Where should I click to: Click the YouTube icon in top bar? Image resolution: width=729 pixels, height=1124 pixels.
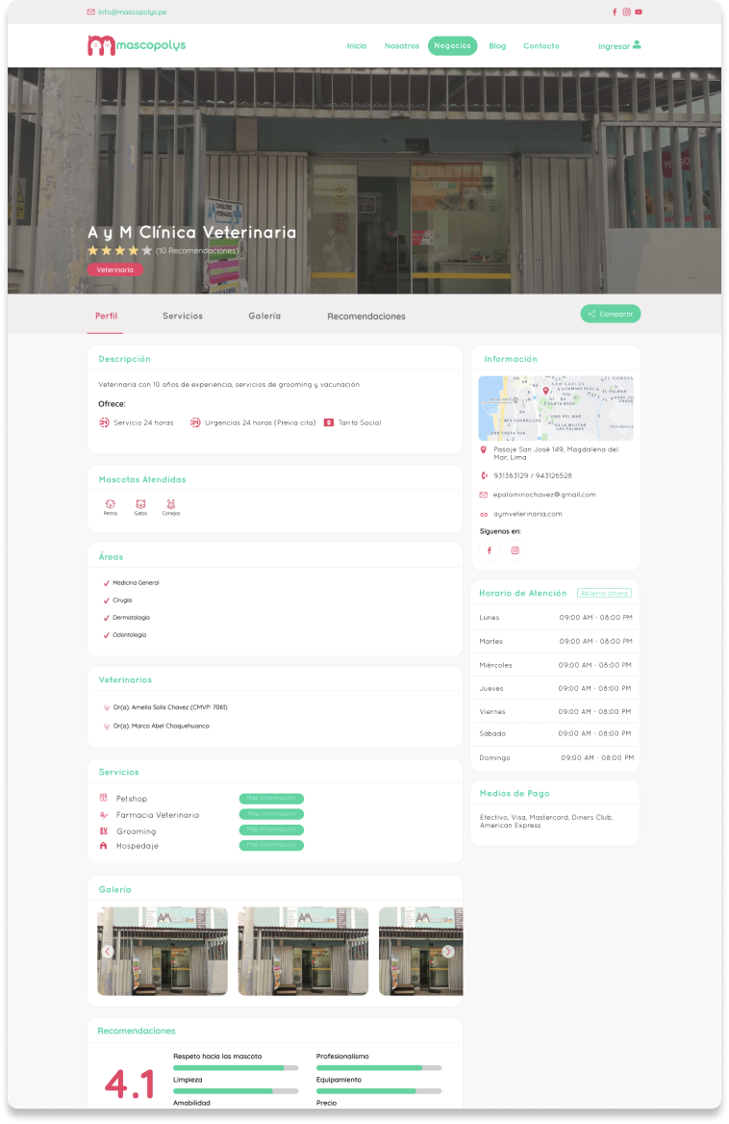(639, 13)
